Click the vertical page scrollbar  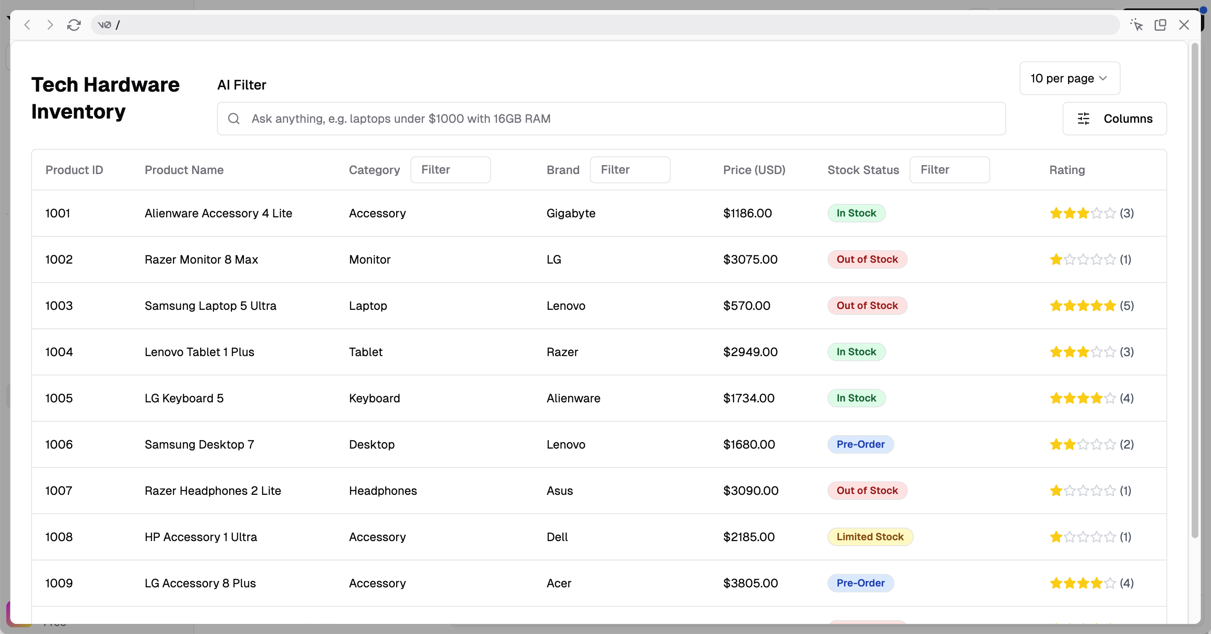(x=1195, y=291)
